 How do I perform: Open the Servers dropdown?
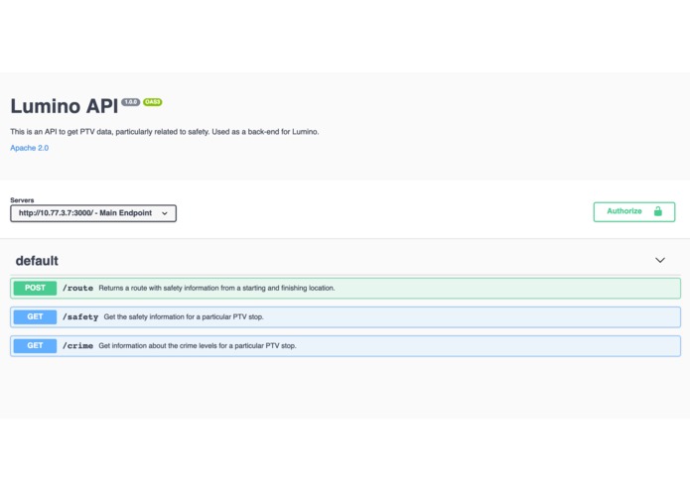click(93, 213)
